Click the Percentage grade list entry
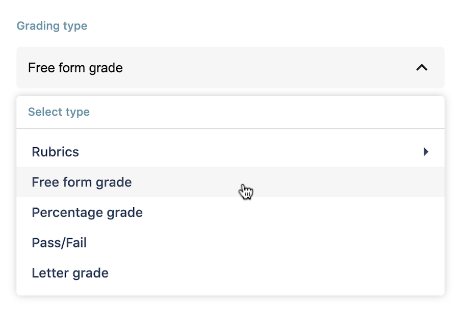Screen dimensions: 461x327 [x=230, y=212]
